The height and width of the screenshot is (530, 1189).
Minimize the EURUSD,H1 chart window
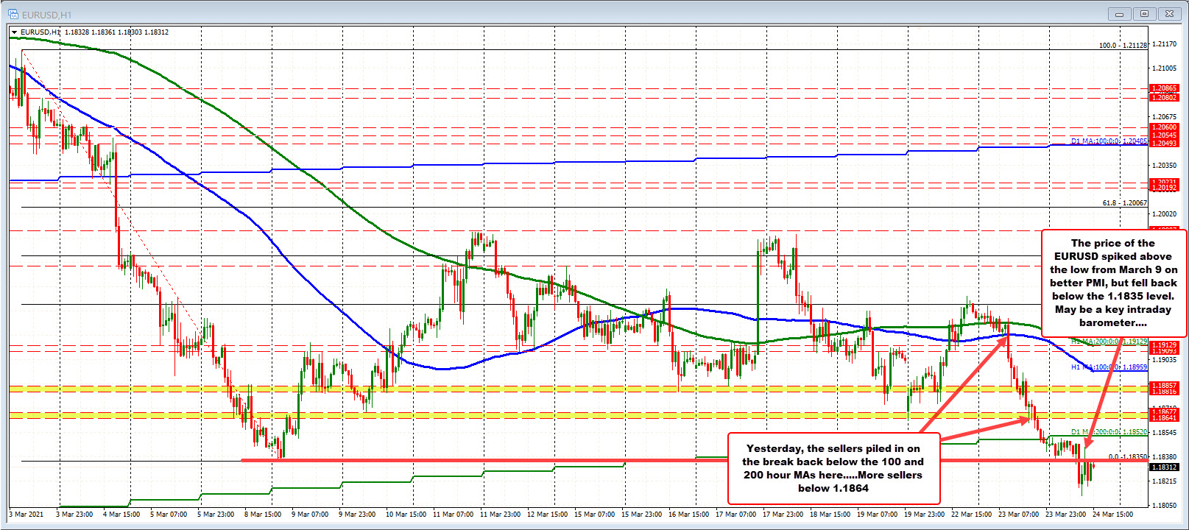pos(1120,14)
